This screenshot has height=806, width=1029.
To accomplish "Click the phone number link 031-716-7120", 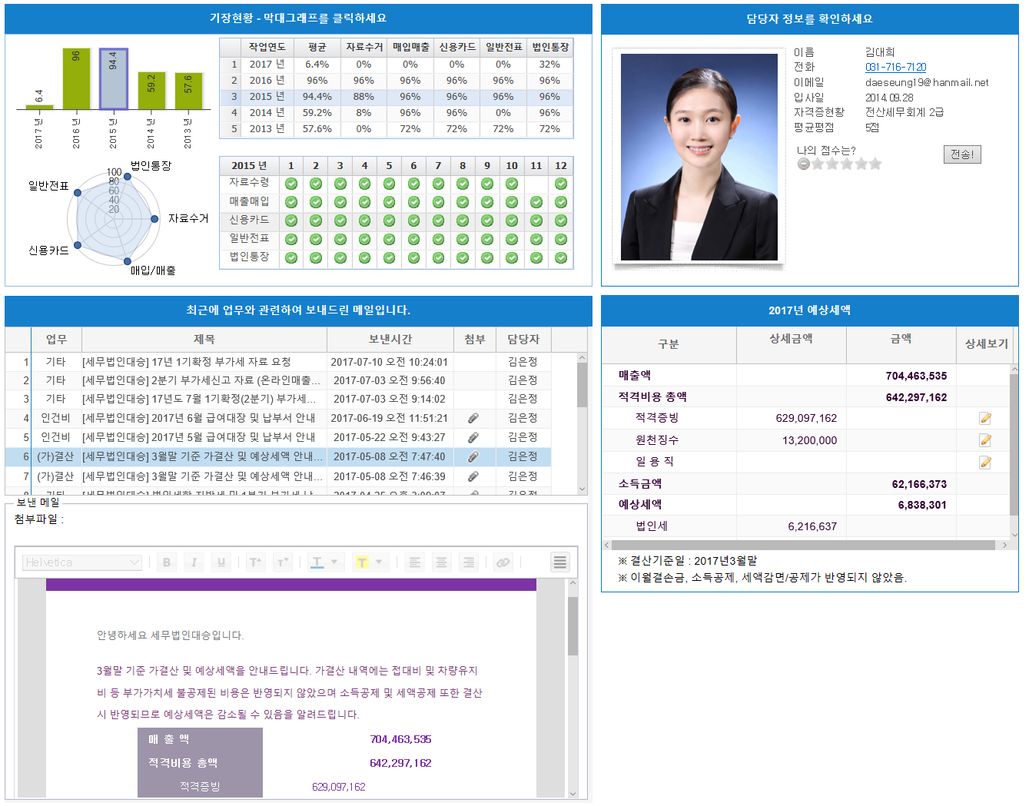I will pyautogui.click(x=895, y=67).
